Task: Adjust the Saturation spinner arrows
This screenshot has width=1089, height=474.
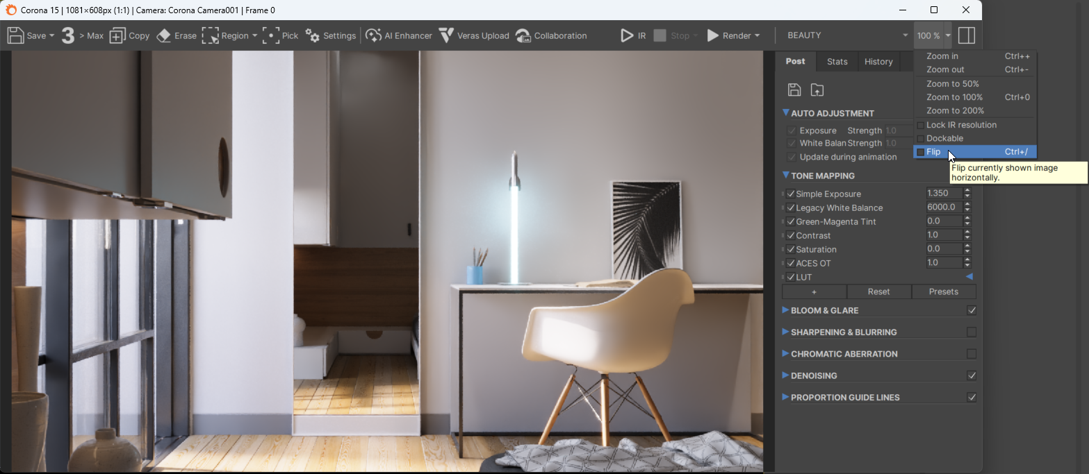Action: pyautogui.click(x=967, y=248)
